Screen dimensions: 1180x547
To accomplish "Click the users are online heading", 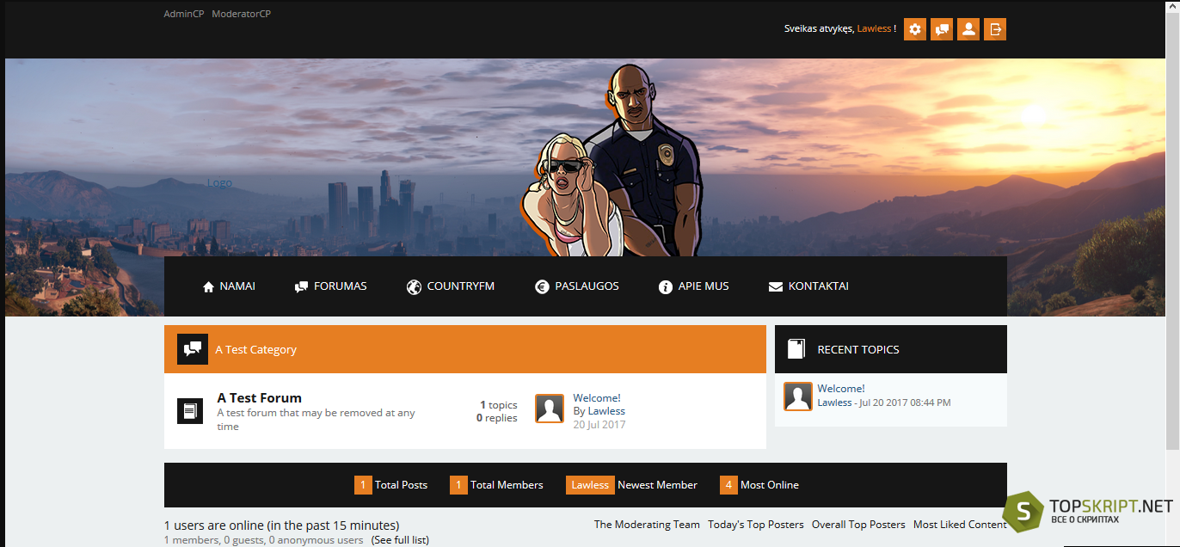I will pyautogui.click(x=281, y=525).
